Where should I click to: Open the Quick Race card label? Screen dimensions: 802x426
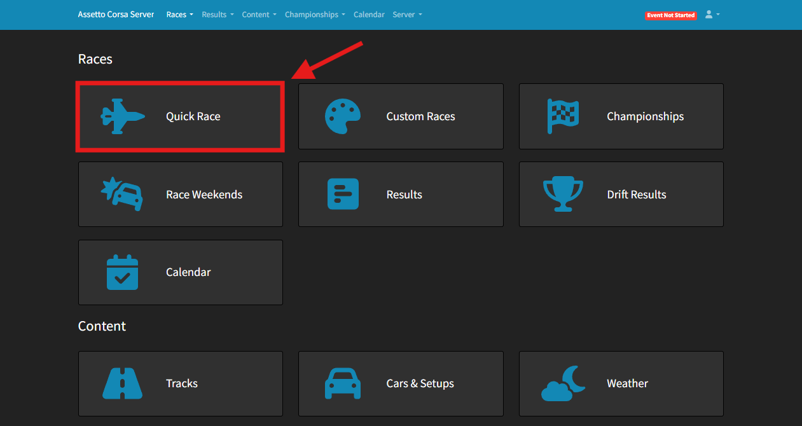193,116
